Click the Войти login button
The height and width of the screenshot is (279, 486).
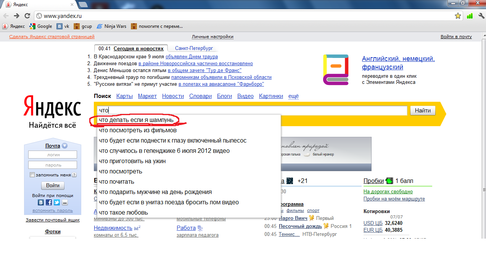point(53,185)
